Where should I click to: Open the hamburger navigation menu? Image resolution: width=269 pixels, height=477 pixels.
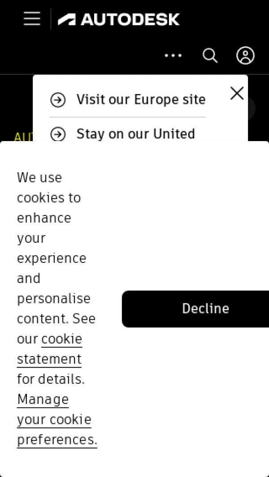click(x=32, y=19)
